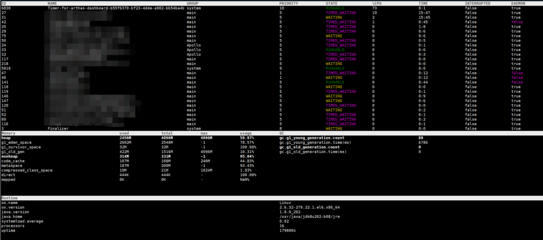Click the usage column header in Memory
Image resolution: width=543 pixels, height=240 pixels.
pos(245,133)
